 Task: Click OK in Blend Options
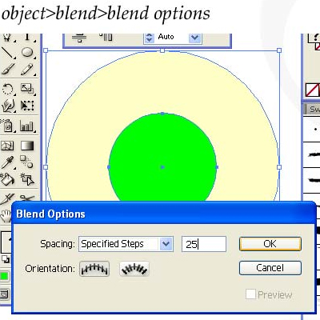(270, 244)
